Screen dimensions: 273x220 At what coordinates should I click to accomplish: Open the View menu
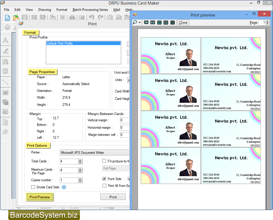29,10
